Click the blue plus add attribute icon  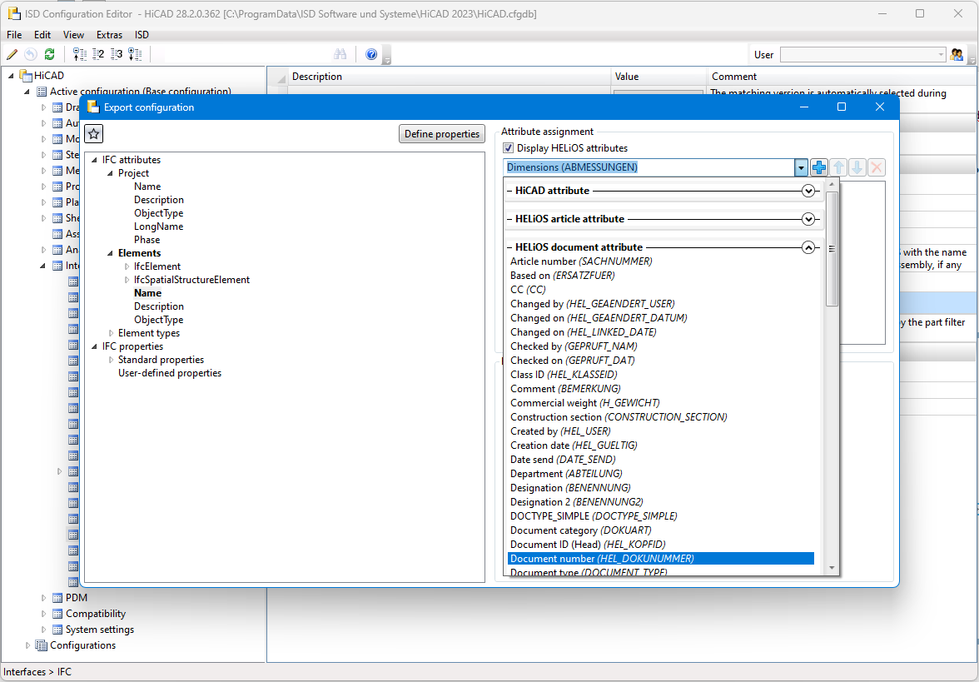pos(819,167)
